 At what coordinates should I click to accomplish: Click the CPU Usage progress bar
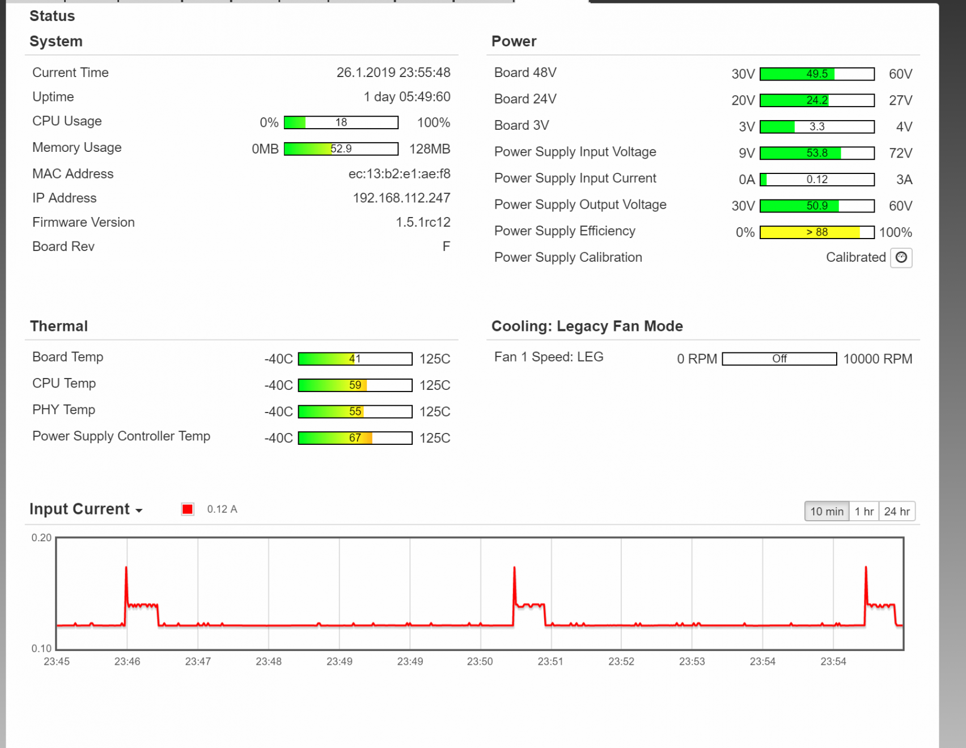[341, 122]
